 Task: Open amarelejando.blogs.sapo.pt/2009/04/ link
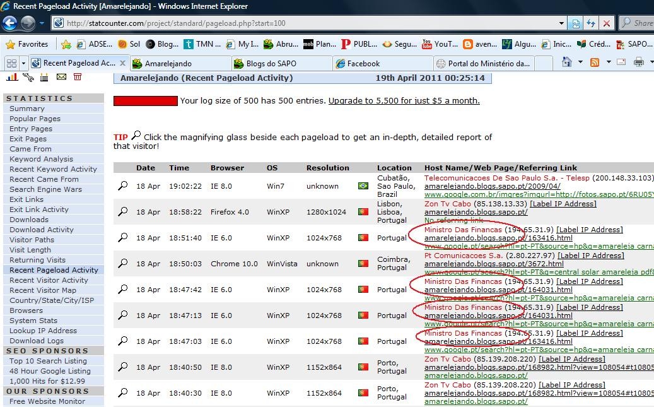493,186
